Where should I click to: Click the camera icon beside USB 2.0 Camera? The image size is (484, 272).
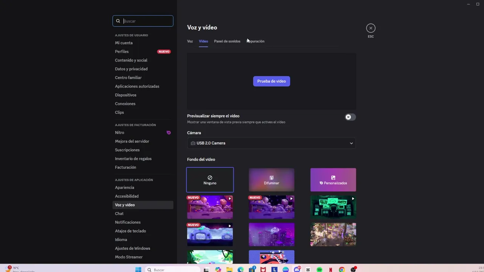[193, 143]
